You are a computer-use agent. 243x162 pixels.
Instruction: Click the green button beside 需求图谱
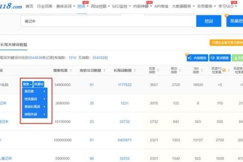pyautogui.click(x=237, y=58)
